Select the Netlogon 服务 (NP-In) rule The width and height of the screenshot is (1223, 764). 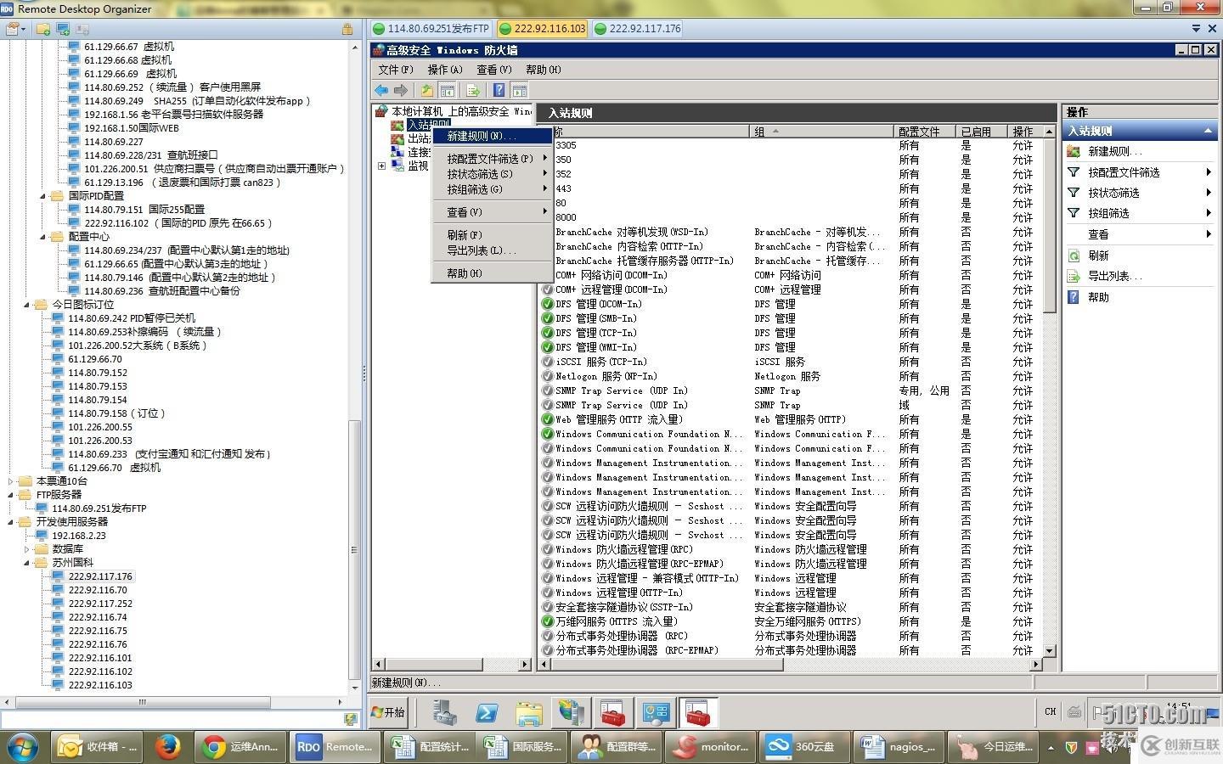click(x=606, y=376)
